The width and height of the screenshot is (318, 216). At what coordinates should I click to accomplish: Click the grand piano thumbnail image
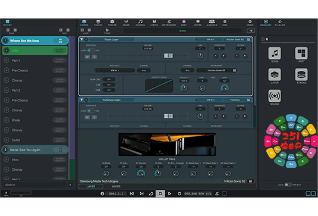coord(167,145)
